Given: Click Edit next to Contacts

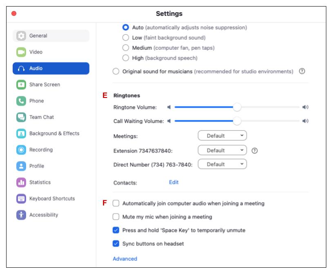Looking at the screenshot, I should pos(174,183).
